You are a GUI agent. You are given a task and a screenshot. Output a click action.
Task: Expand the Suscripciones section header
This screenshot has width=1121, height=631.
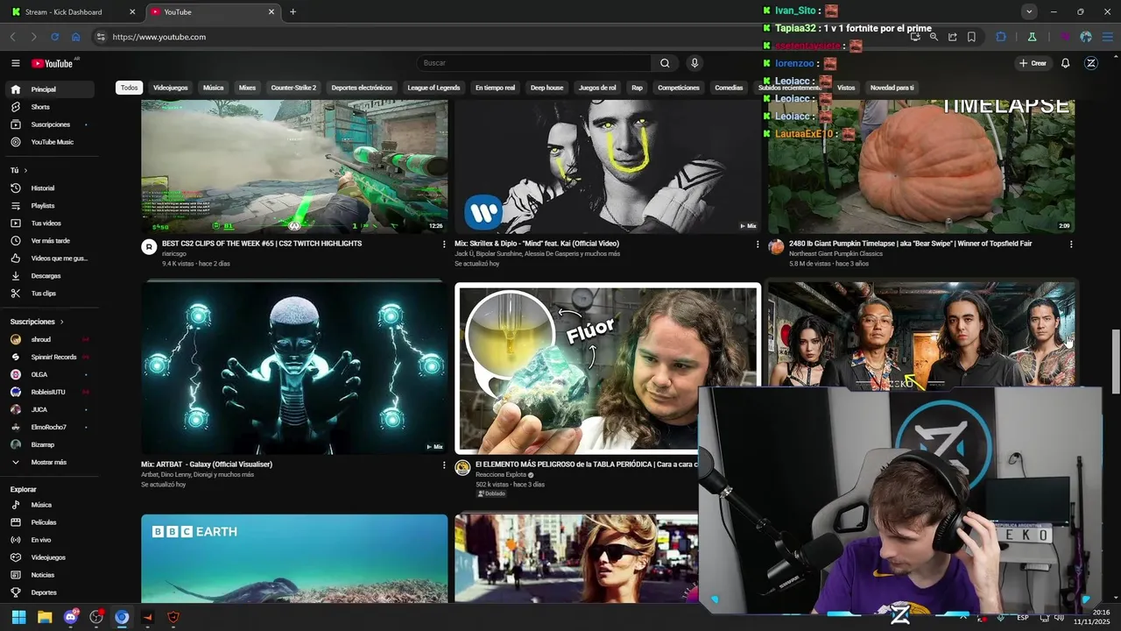click(x=37, y=322)
